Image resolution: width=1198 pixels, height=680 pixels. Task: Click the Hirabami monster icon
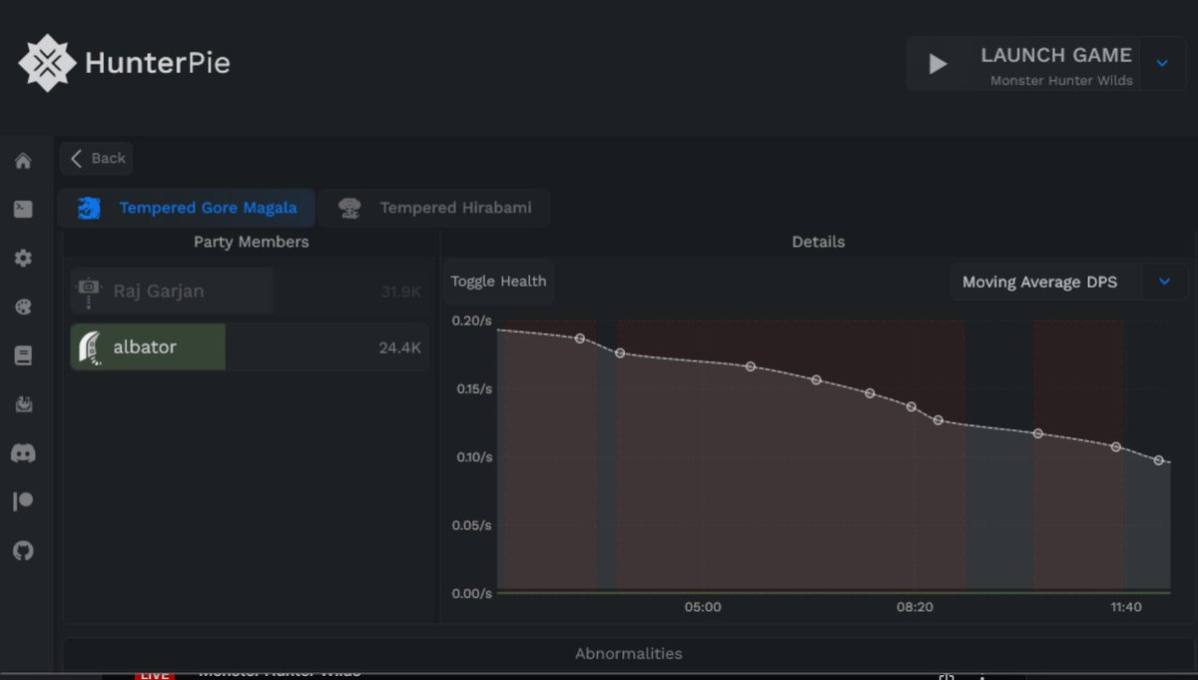pos(349,208)
